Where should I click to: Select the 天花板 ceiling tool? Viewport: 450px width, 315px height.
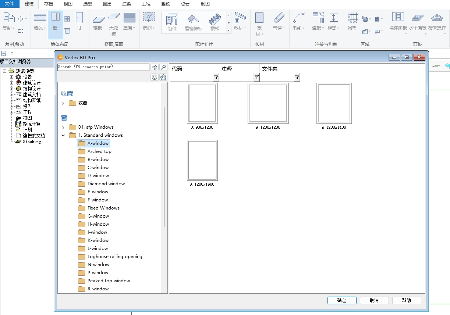pos(114,24)
